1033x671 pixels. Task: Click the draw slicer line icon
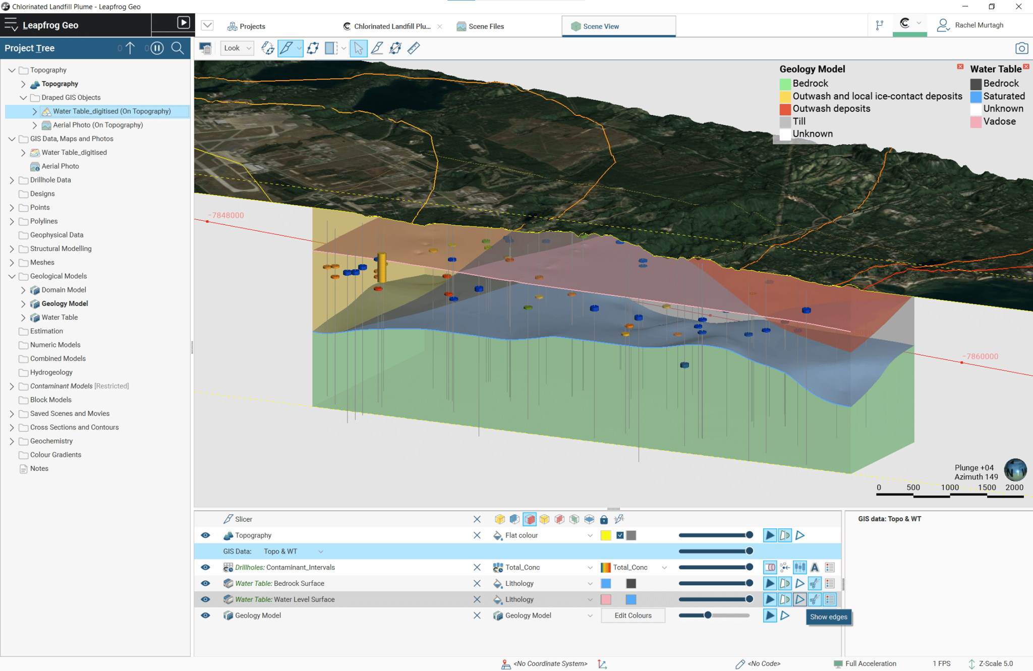(x=377, y=48)
